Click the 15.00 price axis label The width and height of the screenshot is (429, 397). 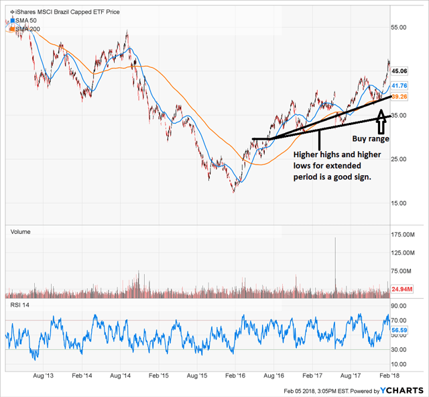point(399,204)
